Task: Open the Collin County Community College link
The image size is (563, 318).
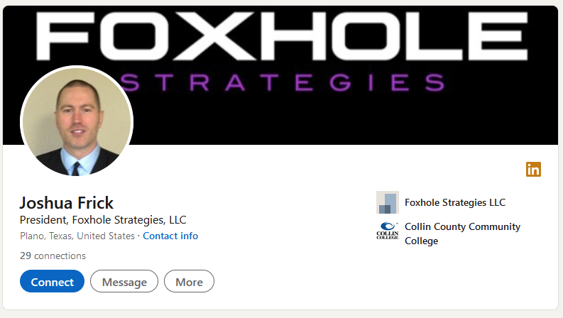Action: tap(462, 234)
